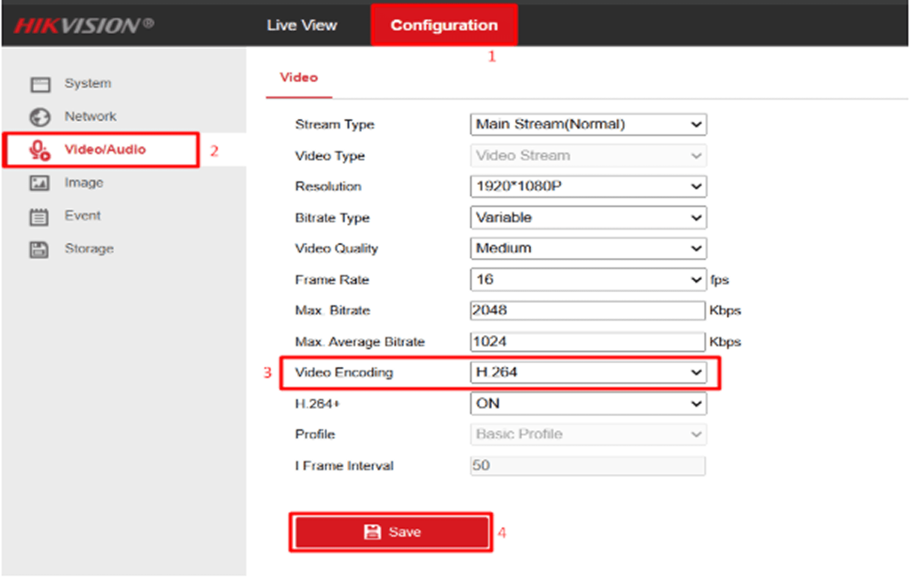Click the System sidebar icon
This screenshot has width=910, height=585.
click(x=40, y=84)
